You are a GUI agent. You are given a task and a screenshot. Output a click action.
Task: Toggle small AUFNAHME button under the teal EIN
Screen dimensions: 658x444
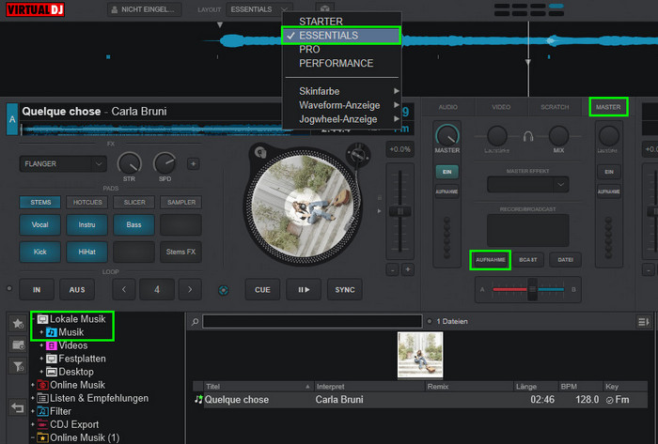(x=446, y=191)
